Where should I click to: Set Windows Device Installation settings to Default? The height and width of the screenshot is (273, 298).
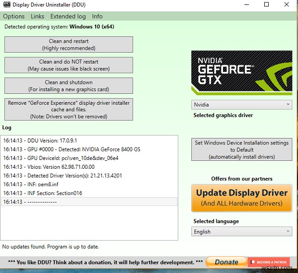click(x=241, y=149)
